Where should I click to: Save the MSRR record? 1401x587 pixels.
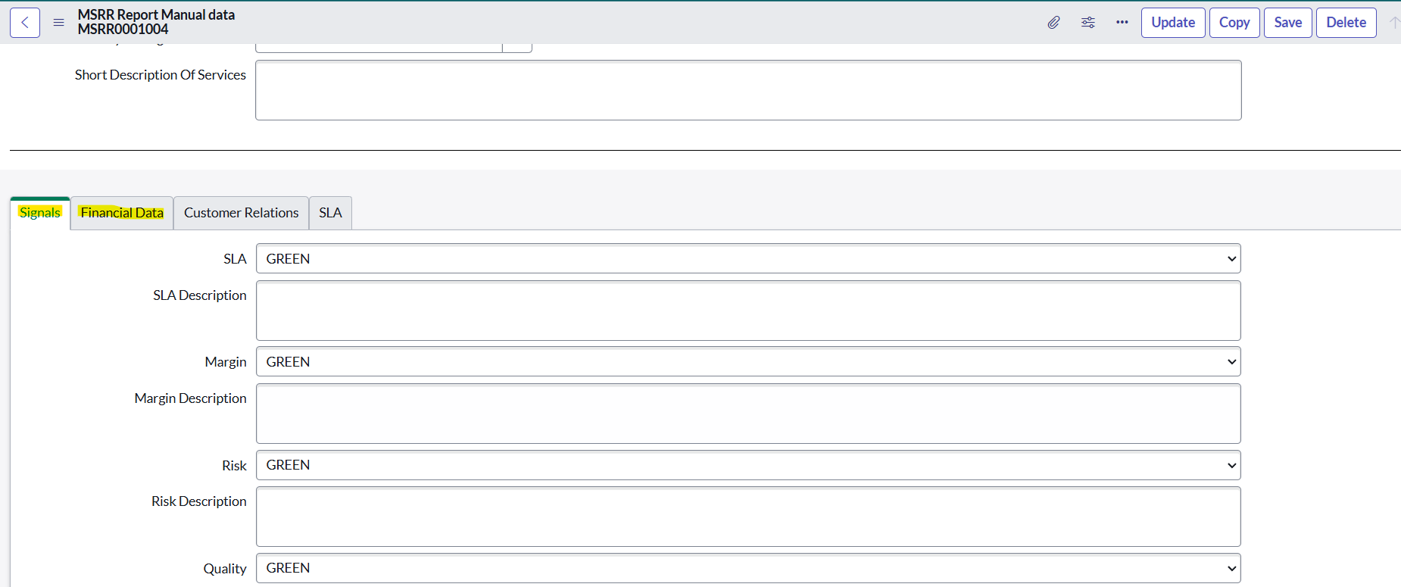pos(1287,22)
